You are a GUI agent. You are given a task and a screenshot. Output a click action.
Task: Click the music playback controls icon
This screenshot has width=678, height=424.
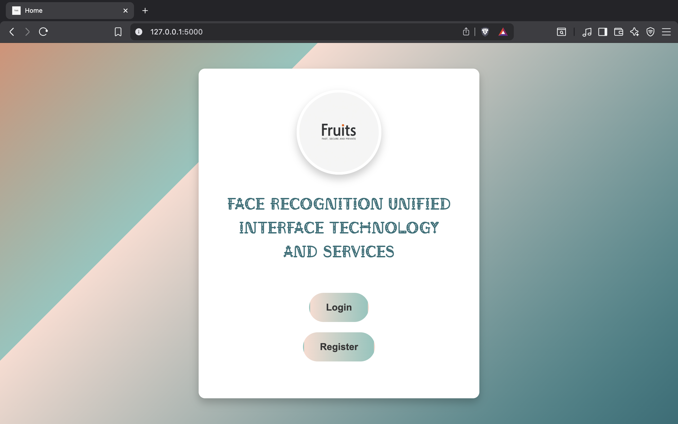point(587,32)
